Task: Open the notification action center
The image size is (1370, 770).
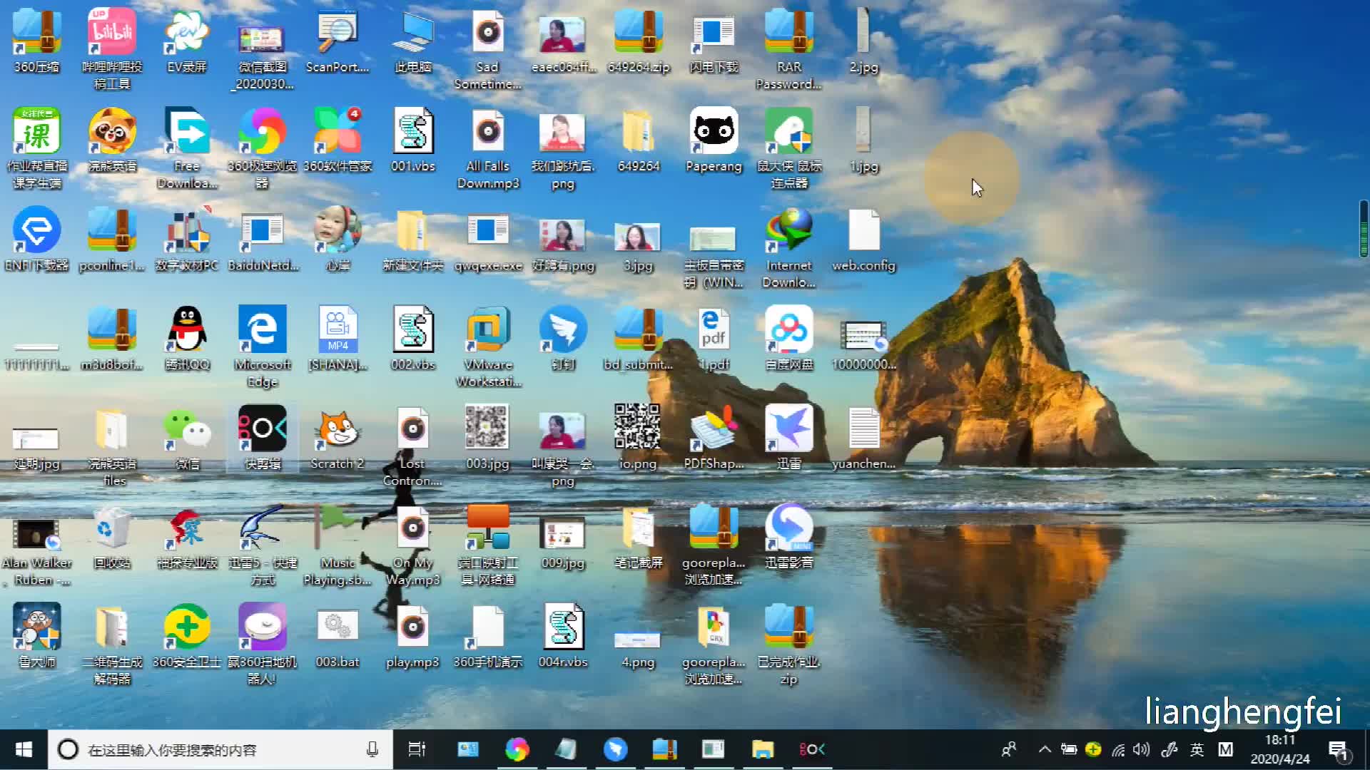Action: pos(1338,749)
